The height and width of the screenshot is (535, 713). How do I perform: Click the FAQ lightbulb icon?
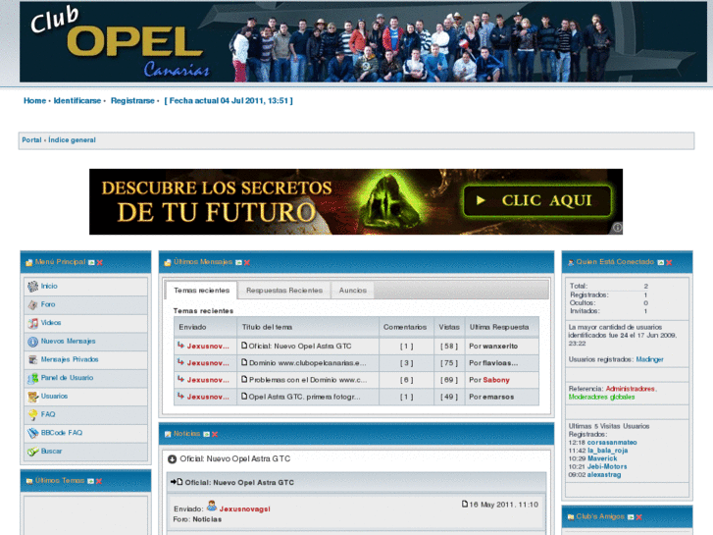pyautogui.click(x=32, y=415)
